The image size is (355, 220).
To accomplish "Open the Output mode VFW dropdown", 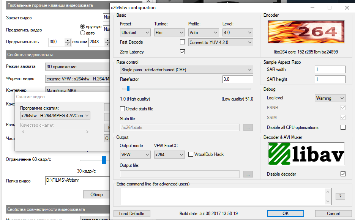I will point(135,155).
